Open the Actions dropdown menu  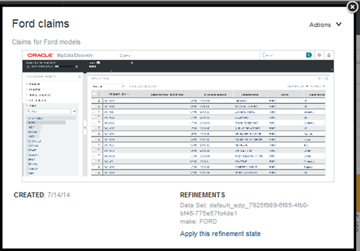tap(325, 25)
